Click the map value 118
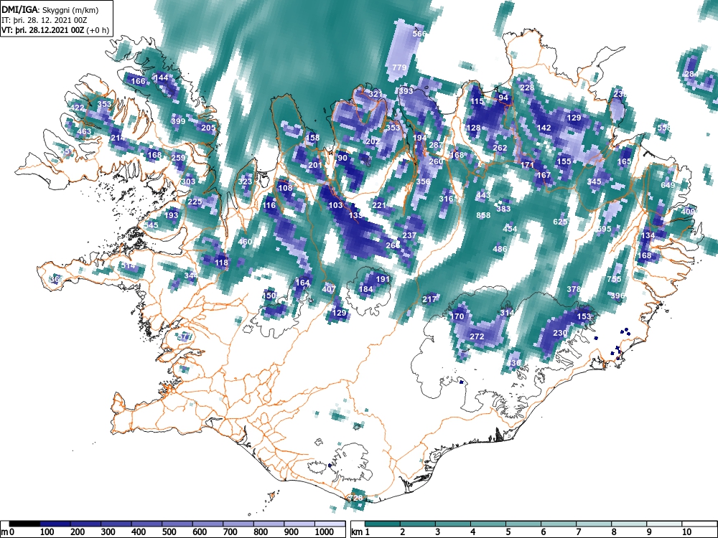The width and height of the screenshot is (718, 538). point(221,262)
